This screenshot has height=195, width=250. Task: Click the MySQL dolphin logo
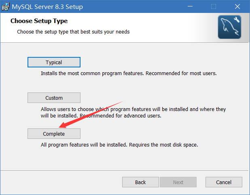tap(229, 27)
